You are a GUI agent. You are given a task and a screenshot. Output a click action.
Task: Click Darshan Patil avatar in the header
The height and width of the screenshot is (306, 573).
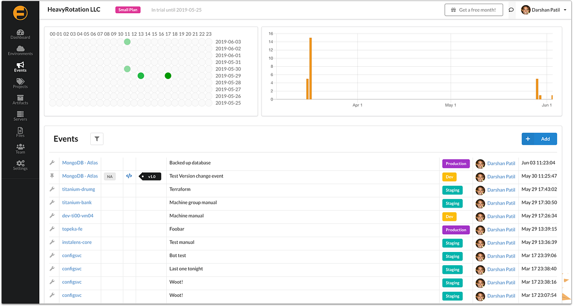click(x=526, y=10)
